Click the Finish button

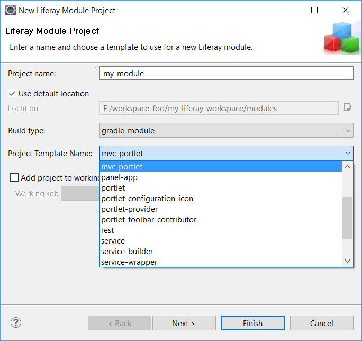(253, 323)
